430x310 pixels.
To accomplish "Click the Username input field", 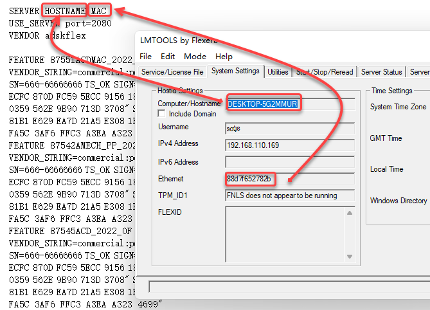I will tap(290, 129).
